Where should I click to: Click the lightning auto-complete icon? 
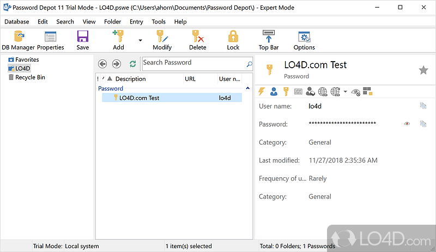(x=262, y=92)
